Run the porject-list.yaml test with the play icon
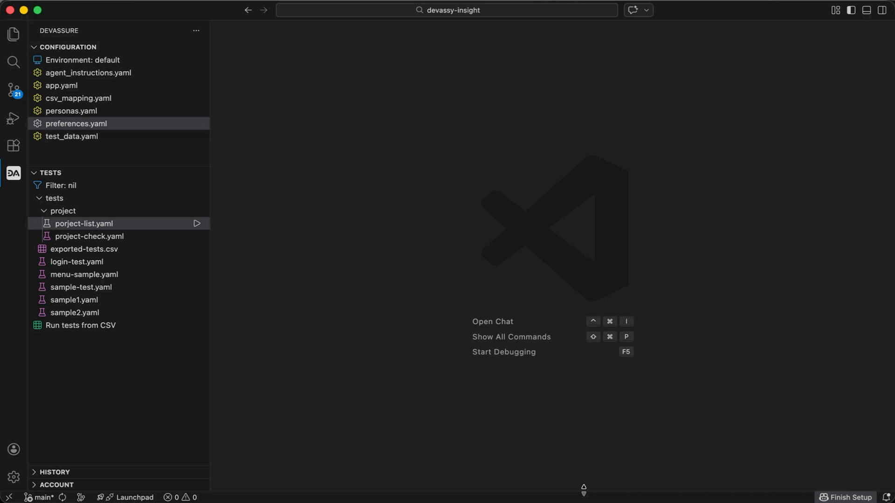The image size is (895, 503). click(x=197, y=224)
